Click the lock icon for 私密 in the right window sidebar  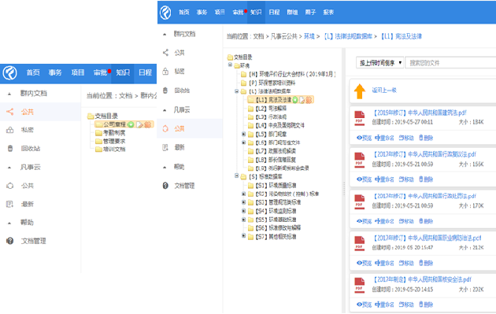click(x=165, y=72)
